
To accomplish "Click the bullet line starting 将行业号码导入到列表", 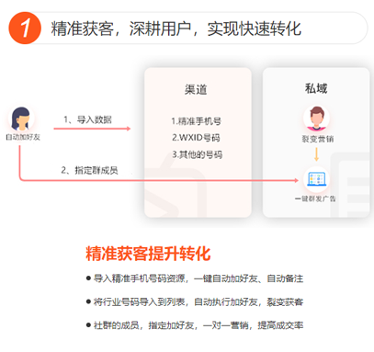I will coord(195,302).
